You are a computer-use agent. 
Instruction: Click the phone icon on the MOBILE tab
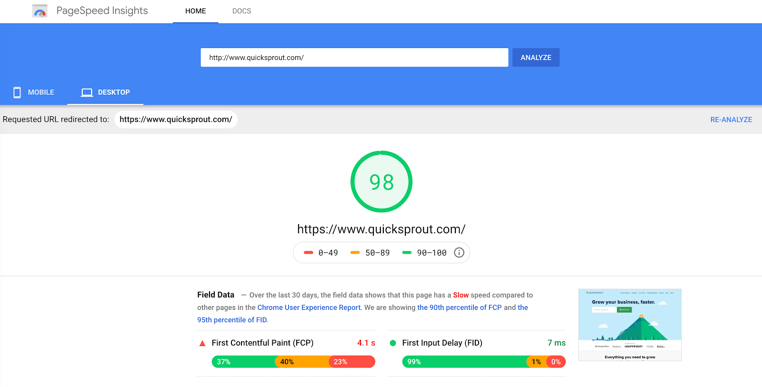[x=17, y=92]
